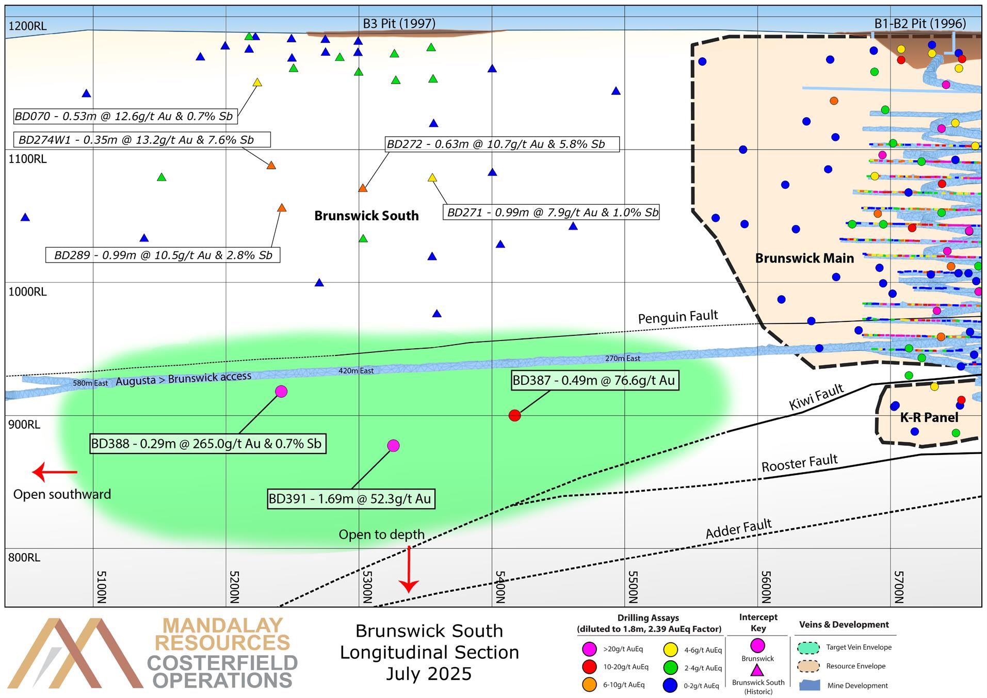Screen dimensions: 987x698
Task: Click the yellow BD070 triangle marker
Action: coord(257,83)
